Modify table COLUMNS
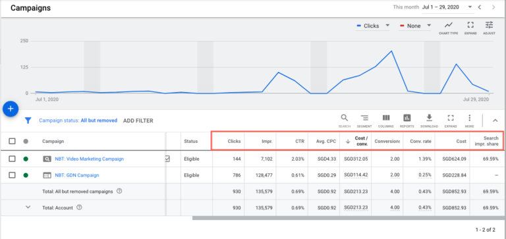Image resolution: width=506 pixels, height=239 pixels. (x=386, y=121)
